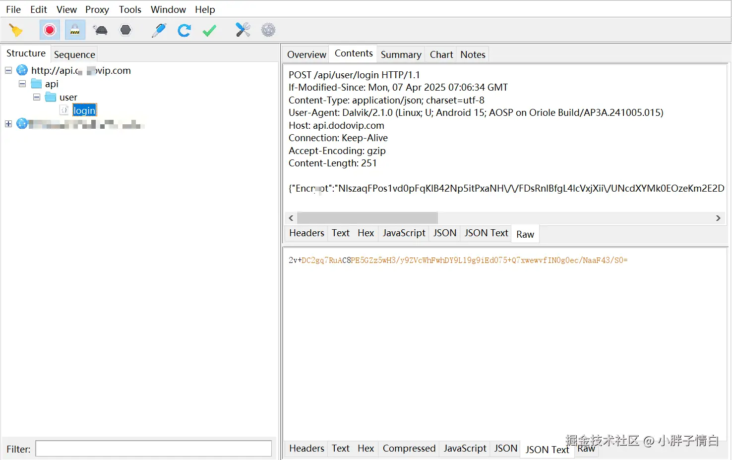Open the Proxy menu
Screen dimensions: 732x460
click(97, 9)
